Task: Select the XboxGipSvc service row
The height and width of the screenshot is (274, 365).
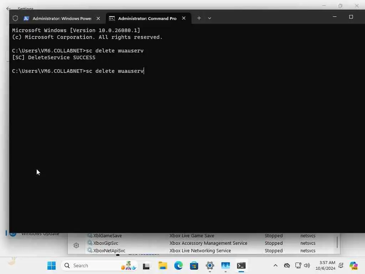Action: 202,243
